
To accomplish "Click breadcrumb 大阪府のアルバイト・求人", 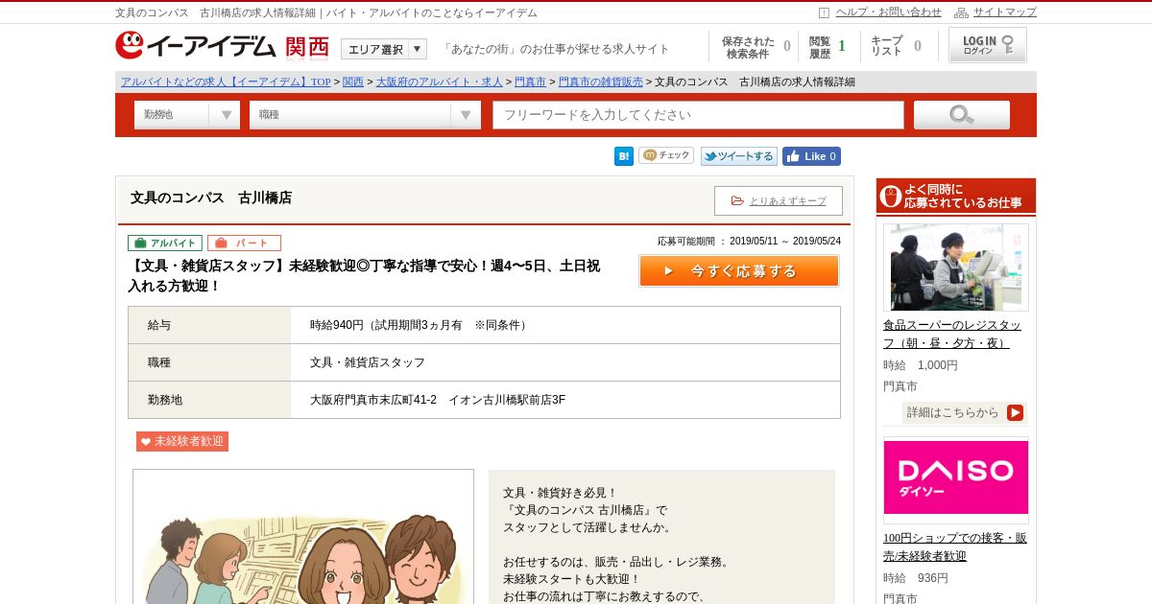I will click(x=439, y=81).
